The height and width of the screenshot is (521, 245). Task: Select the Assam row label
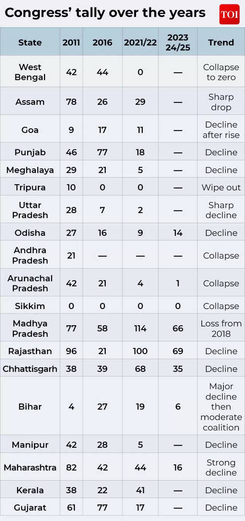click(30, 102)
